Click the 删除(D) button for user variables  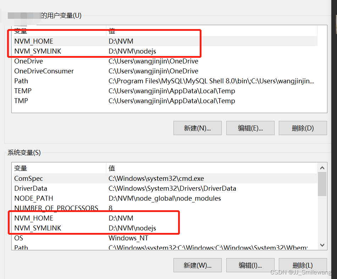(303, 128)
